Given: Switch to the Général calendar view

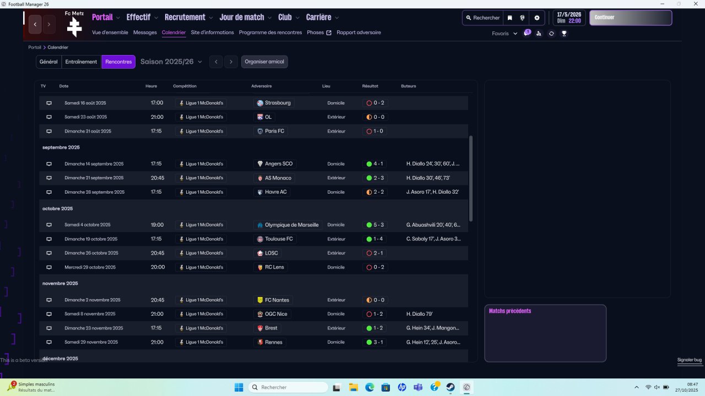Looking at the screenshot, I should pos(48,62).
